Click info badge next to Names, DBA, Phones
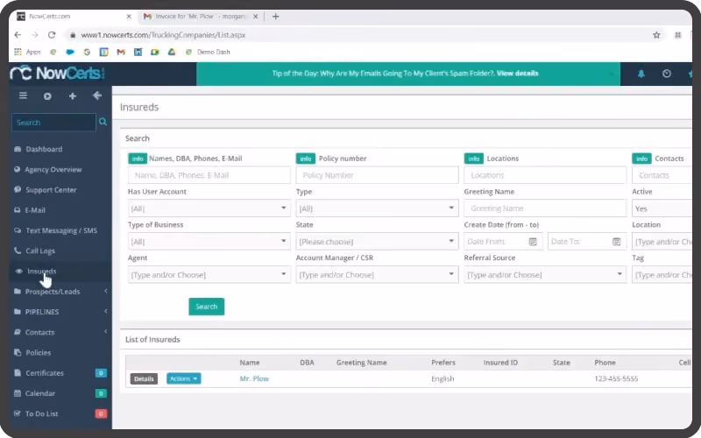701x438 pixels. 138,159
